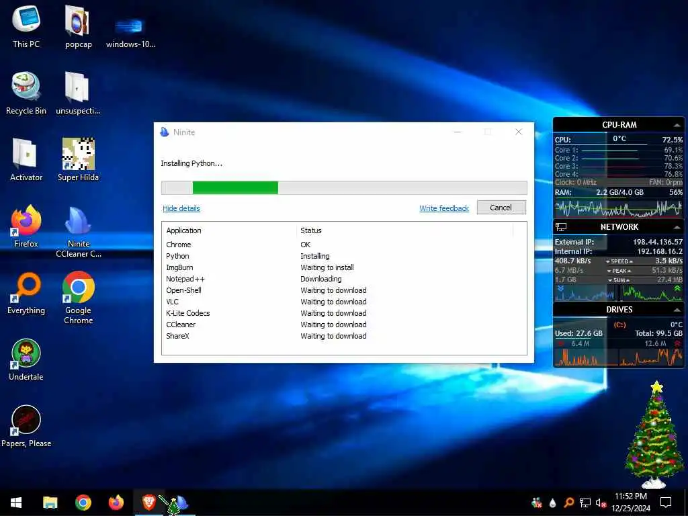Click the muted volume tray icon
Viewport: 688px width, 516px height.
601,503
